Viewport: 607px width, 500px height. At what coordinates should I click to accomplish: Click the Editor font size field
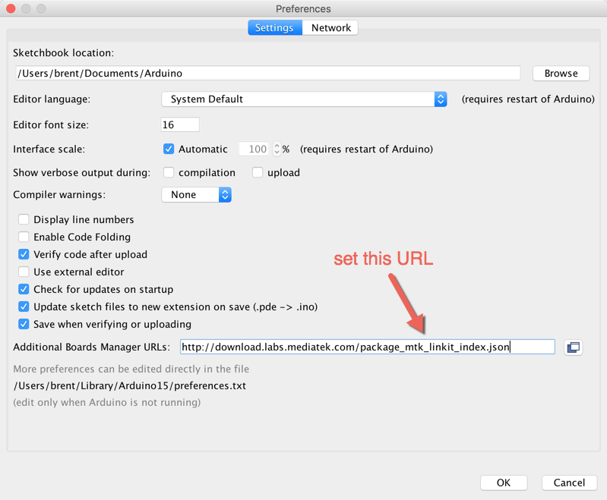point(180,125)
